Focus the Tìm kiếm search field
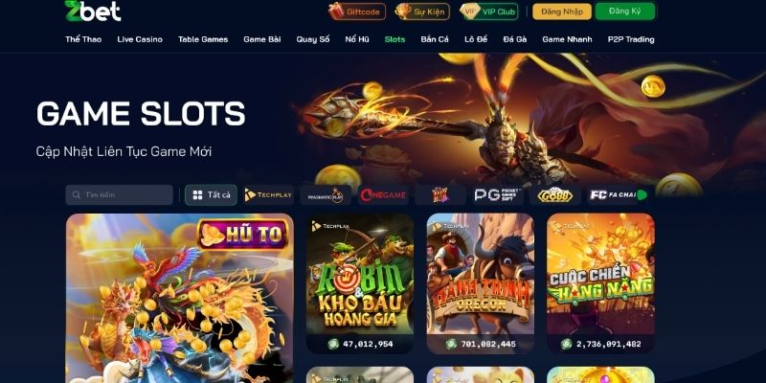 point(119,195)
